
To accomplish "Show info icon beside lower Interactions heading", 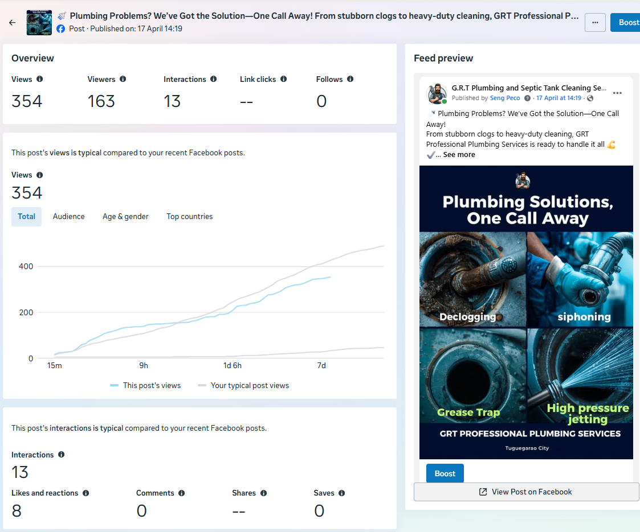I will pos(61,454).
